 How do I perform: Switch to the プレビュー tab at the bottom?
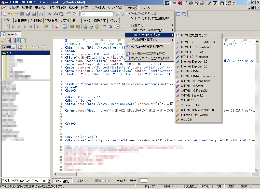pos(83,181)
